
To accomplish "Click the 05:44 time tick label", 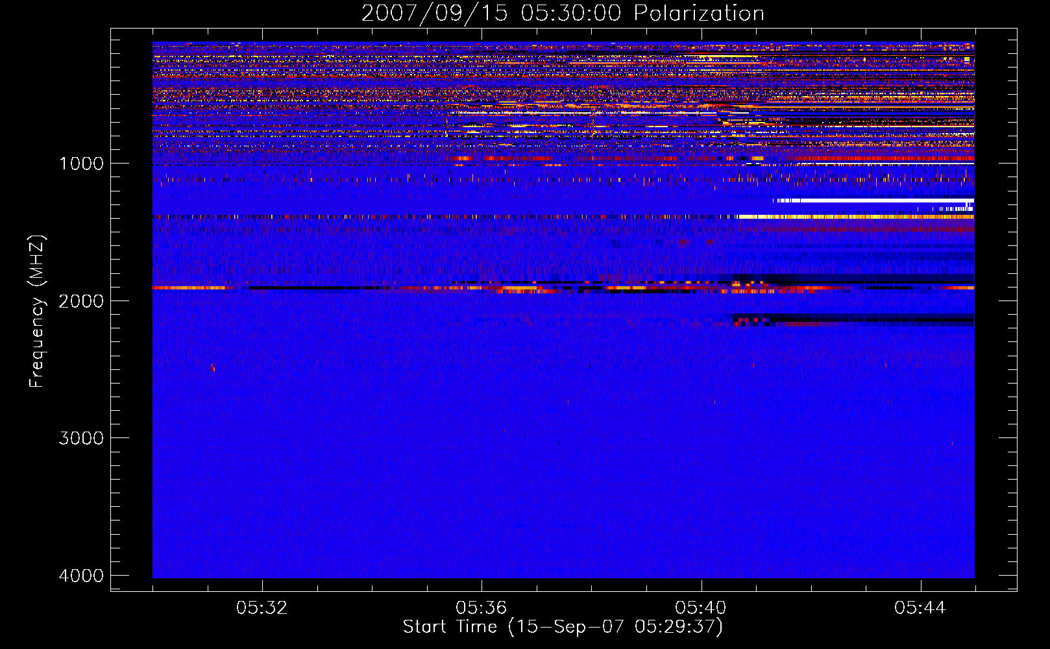I will pyautogui.click(x=920, y=608).
